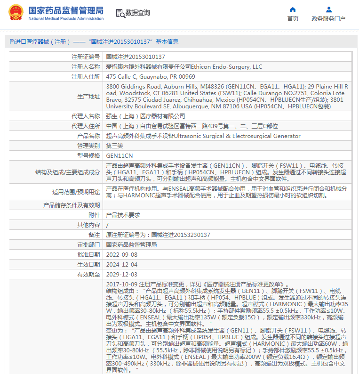Click 备注 row label
This screenshot has width=359, height=374.
[x=94, y=235]
